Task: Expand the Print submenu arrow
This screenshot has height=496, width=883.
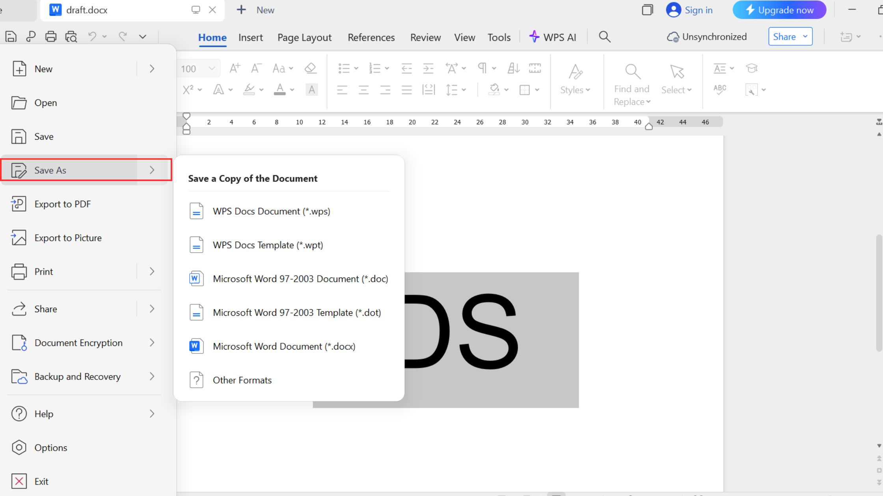Action: tap(152, 272)
